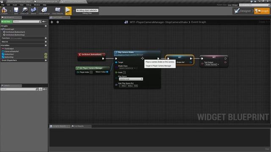Collapse the Variables section

tap(1, 46)
